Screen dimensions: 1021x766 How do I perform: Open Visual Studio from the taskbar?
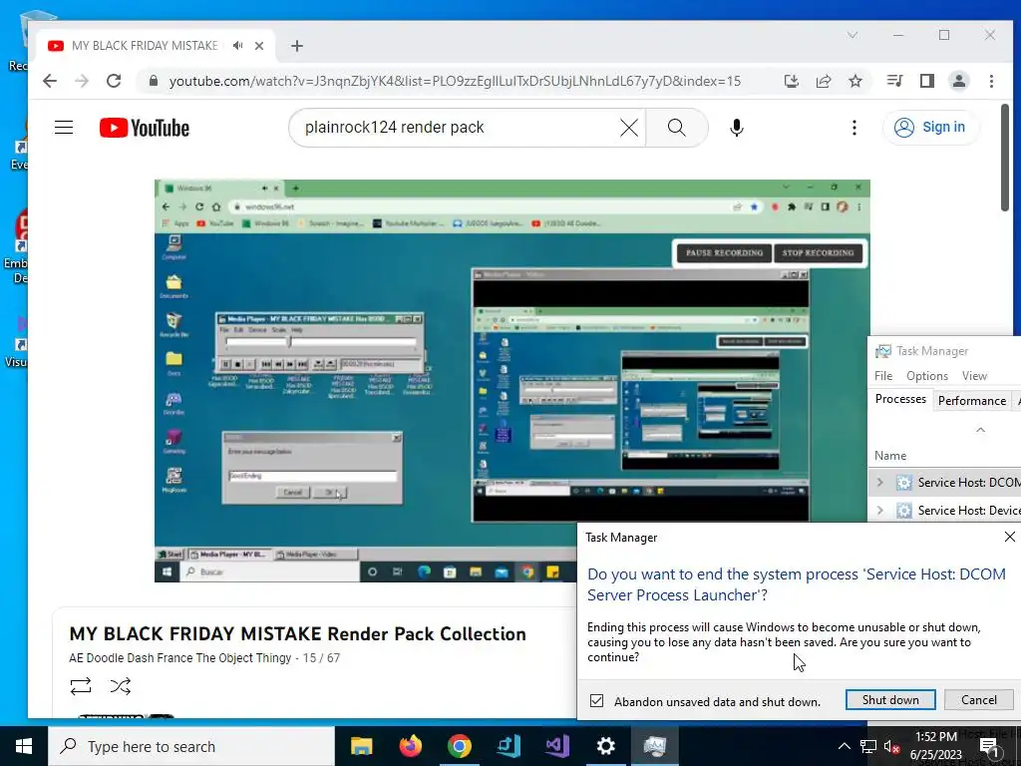point(556,746)
